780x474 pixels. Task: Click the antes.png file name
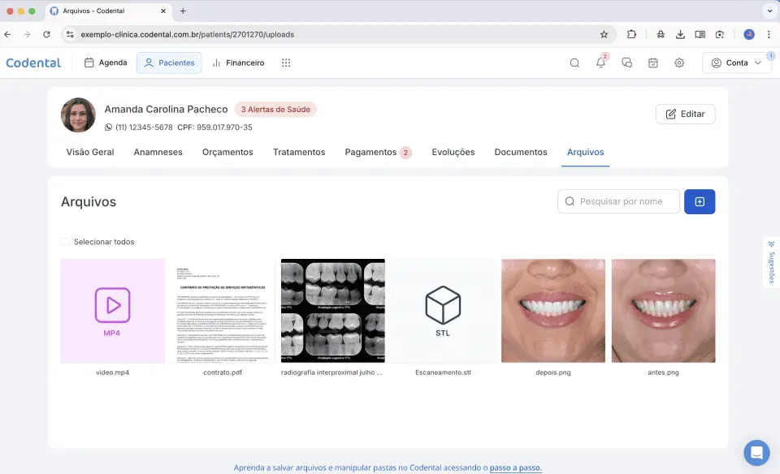[x=663, y=373]
